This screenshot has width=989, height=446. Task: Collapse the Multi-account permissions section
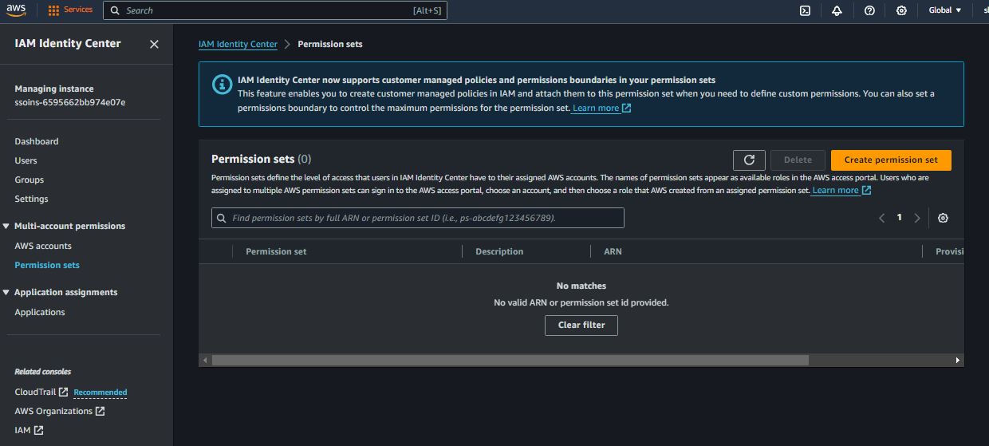(6, 227)
